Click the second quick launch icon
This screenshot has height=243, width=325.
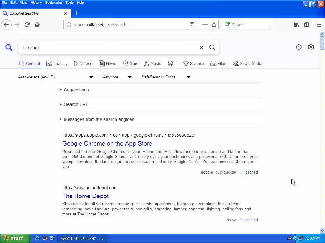[44, 239]
